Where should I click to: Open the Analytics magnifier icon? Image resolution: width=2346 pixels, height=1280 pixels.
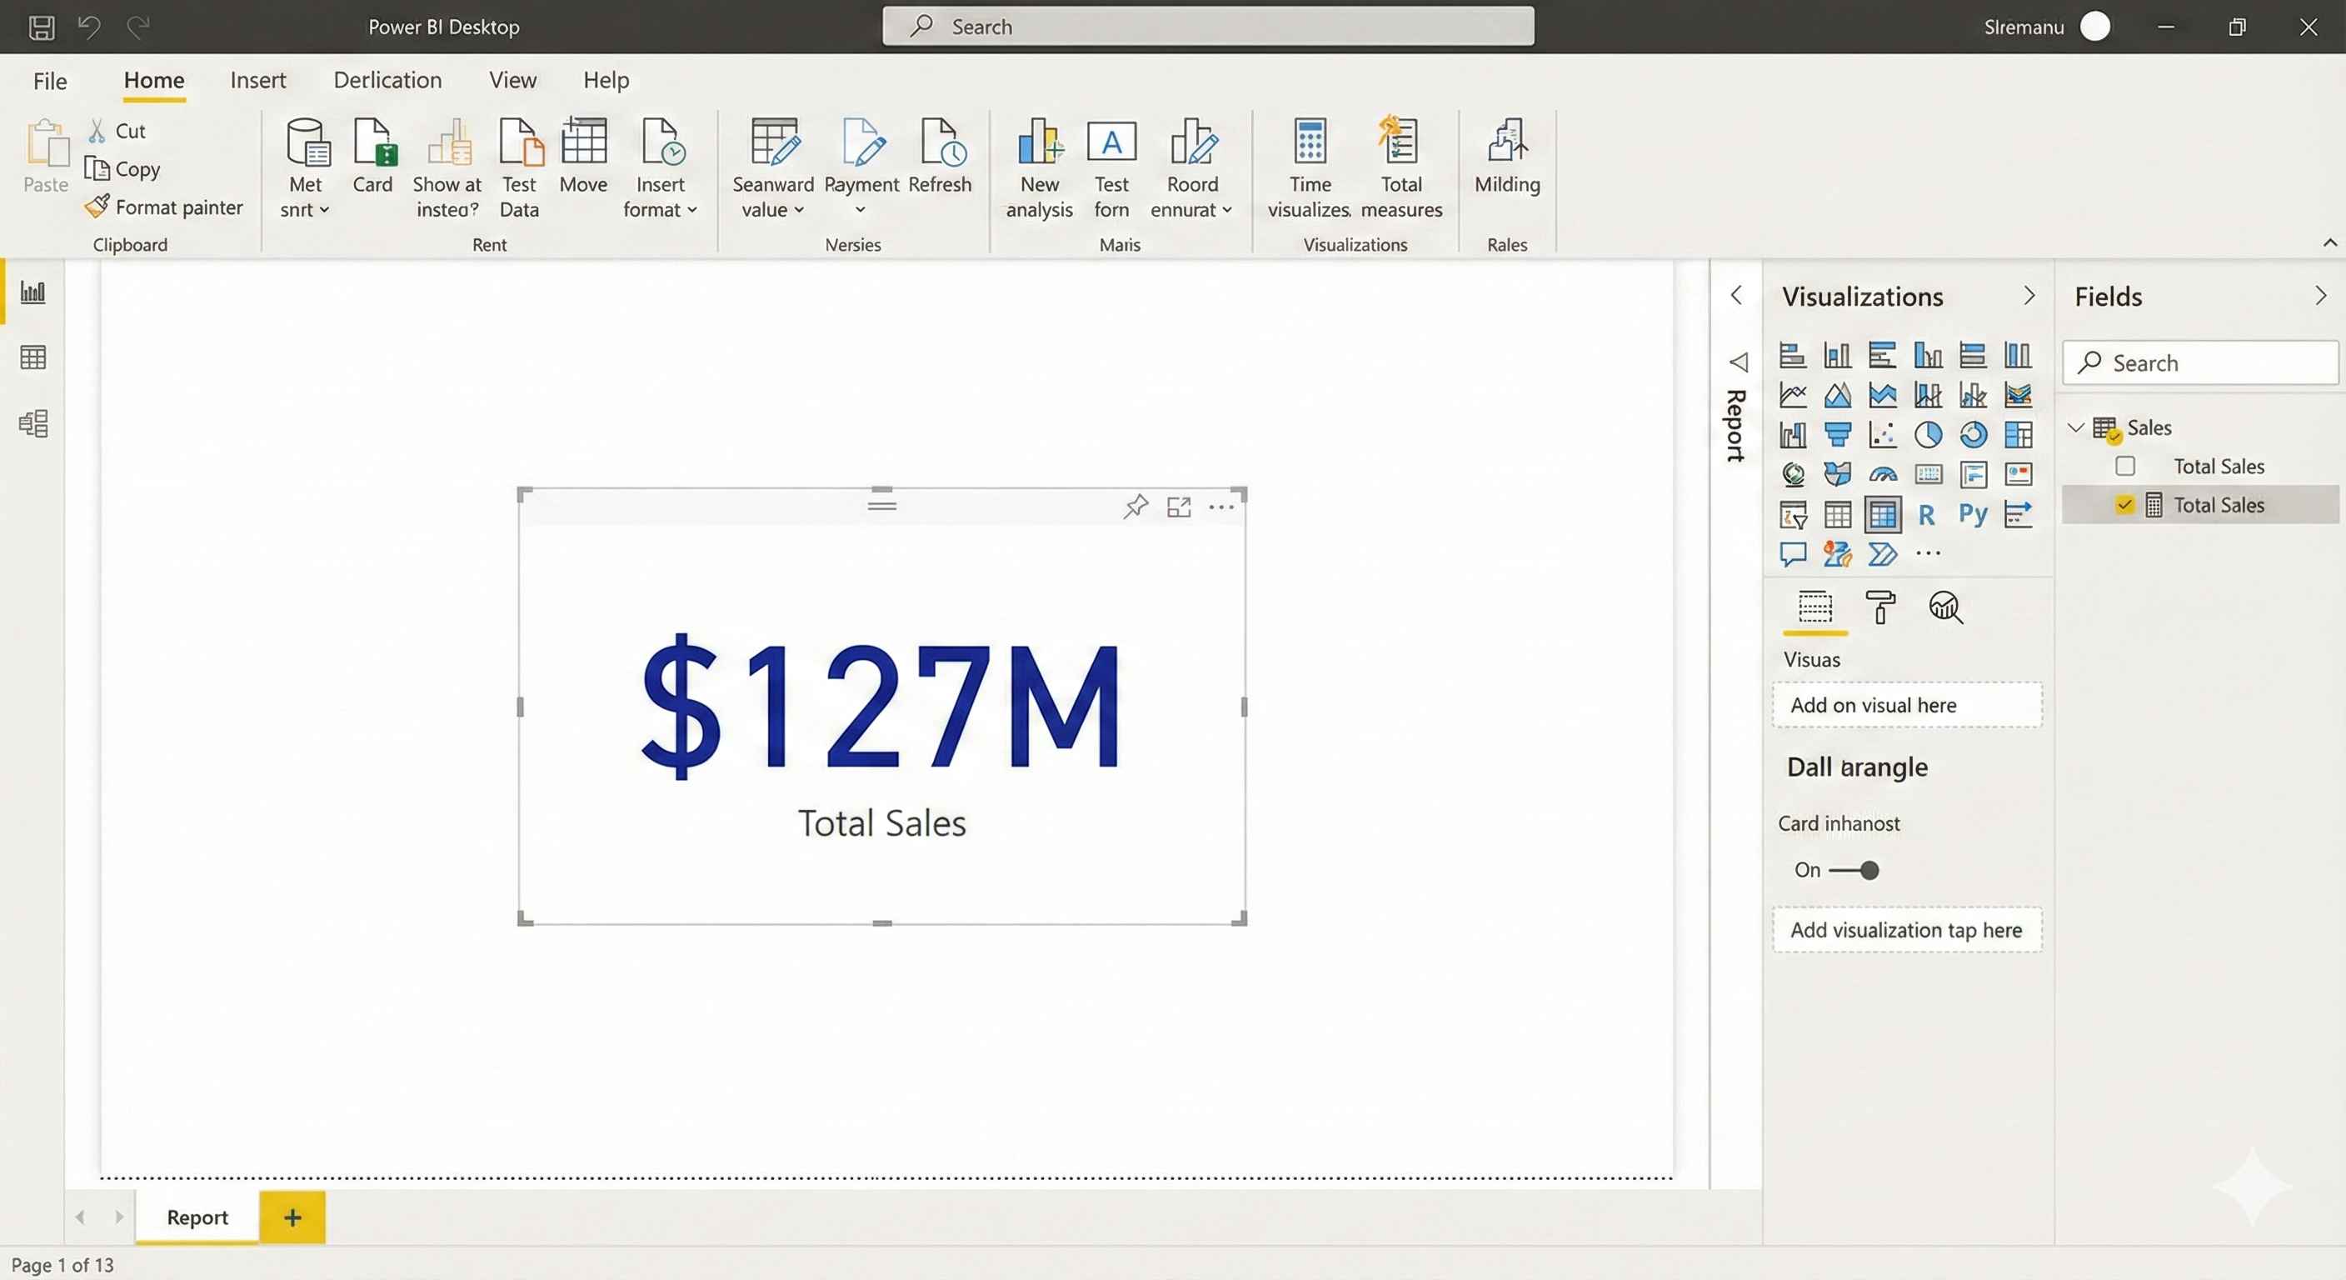[x=1945, y=607]
